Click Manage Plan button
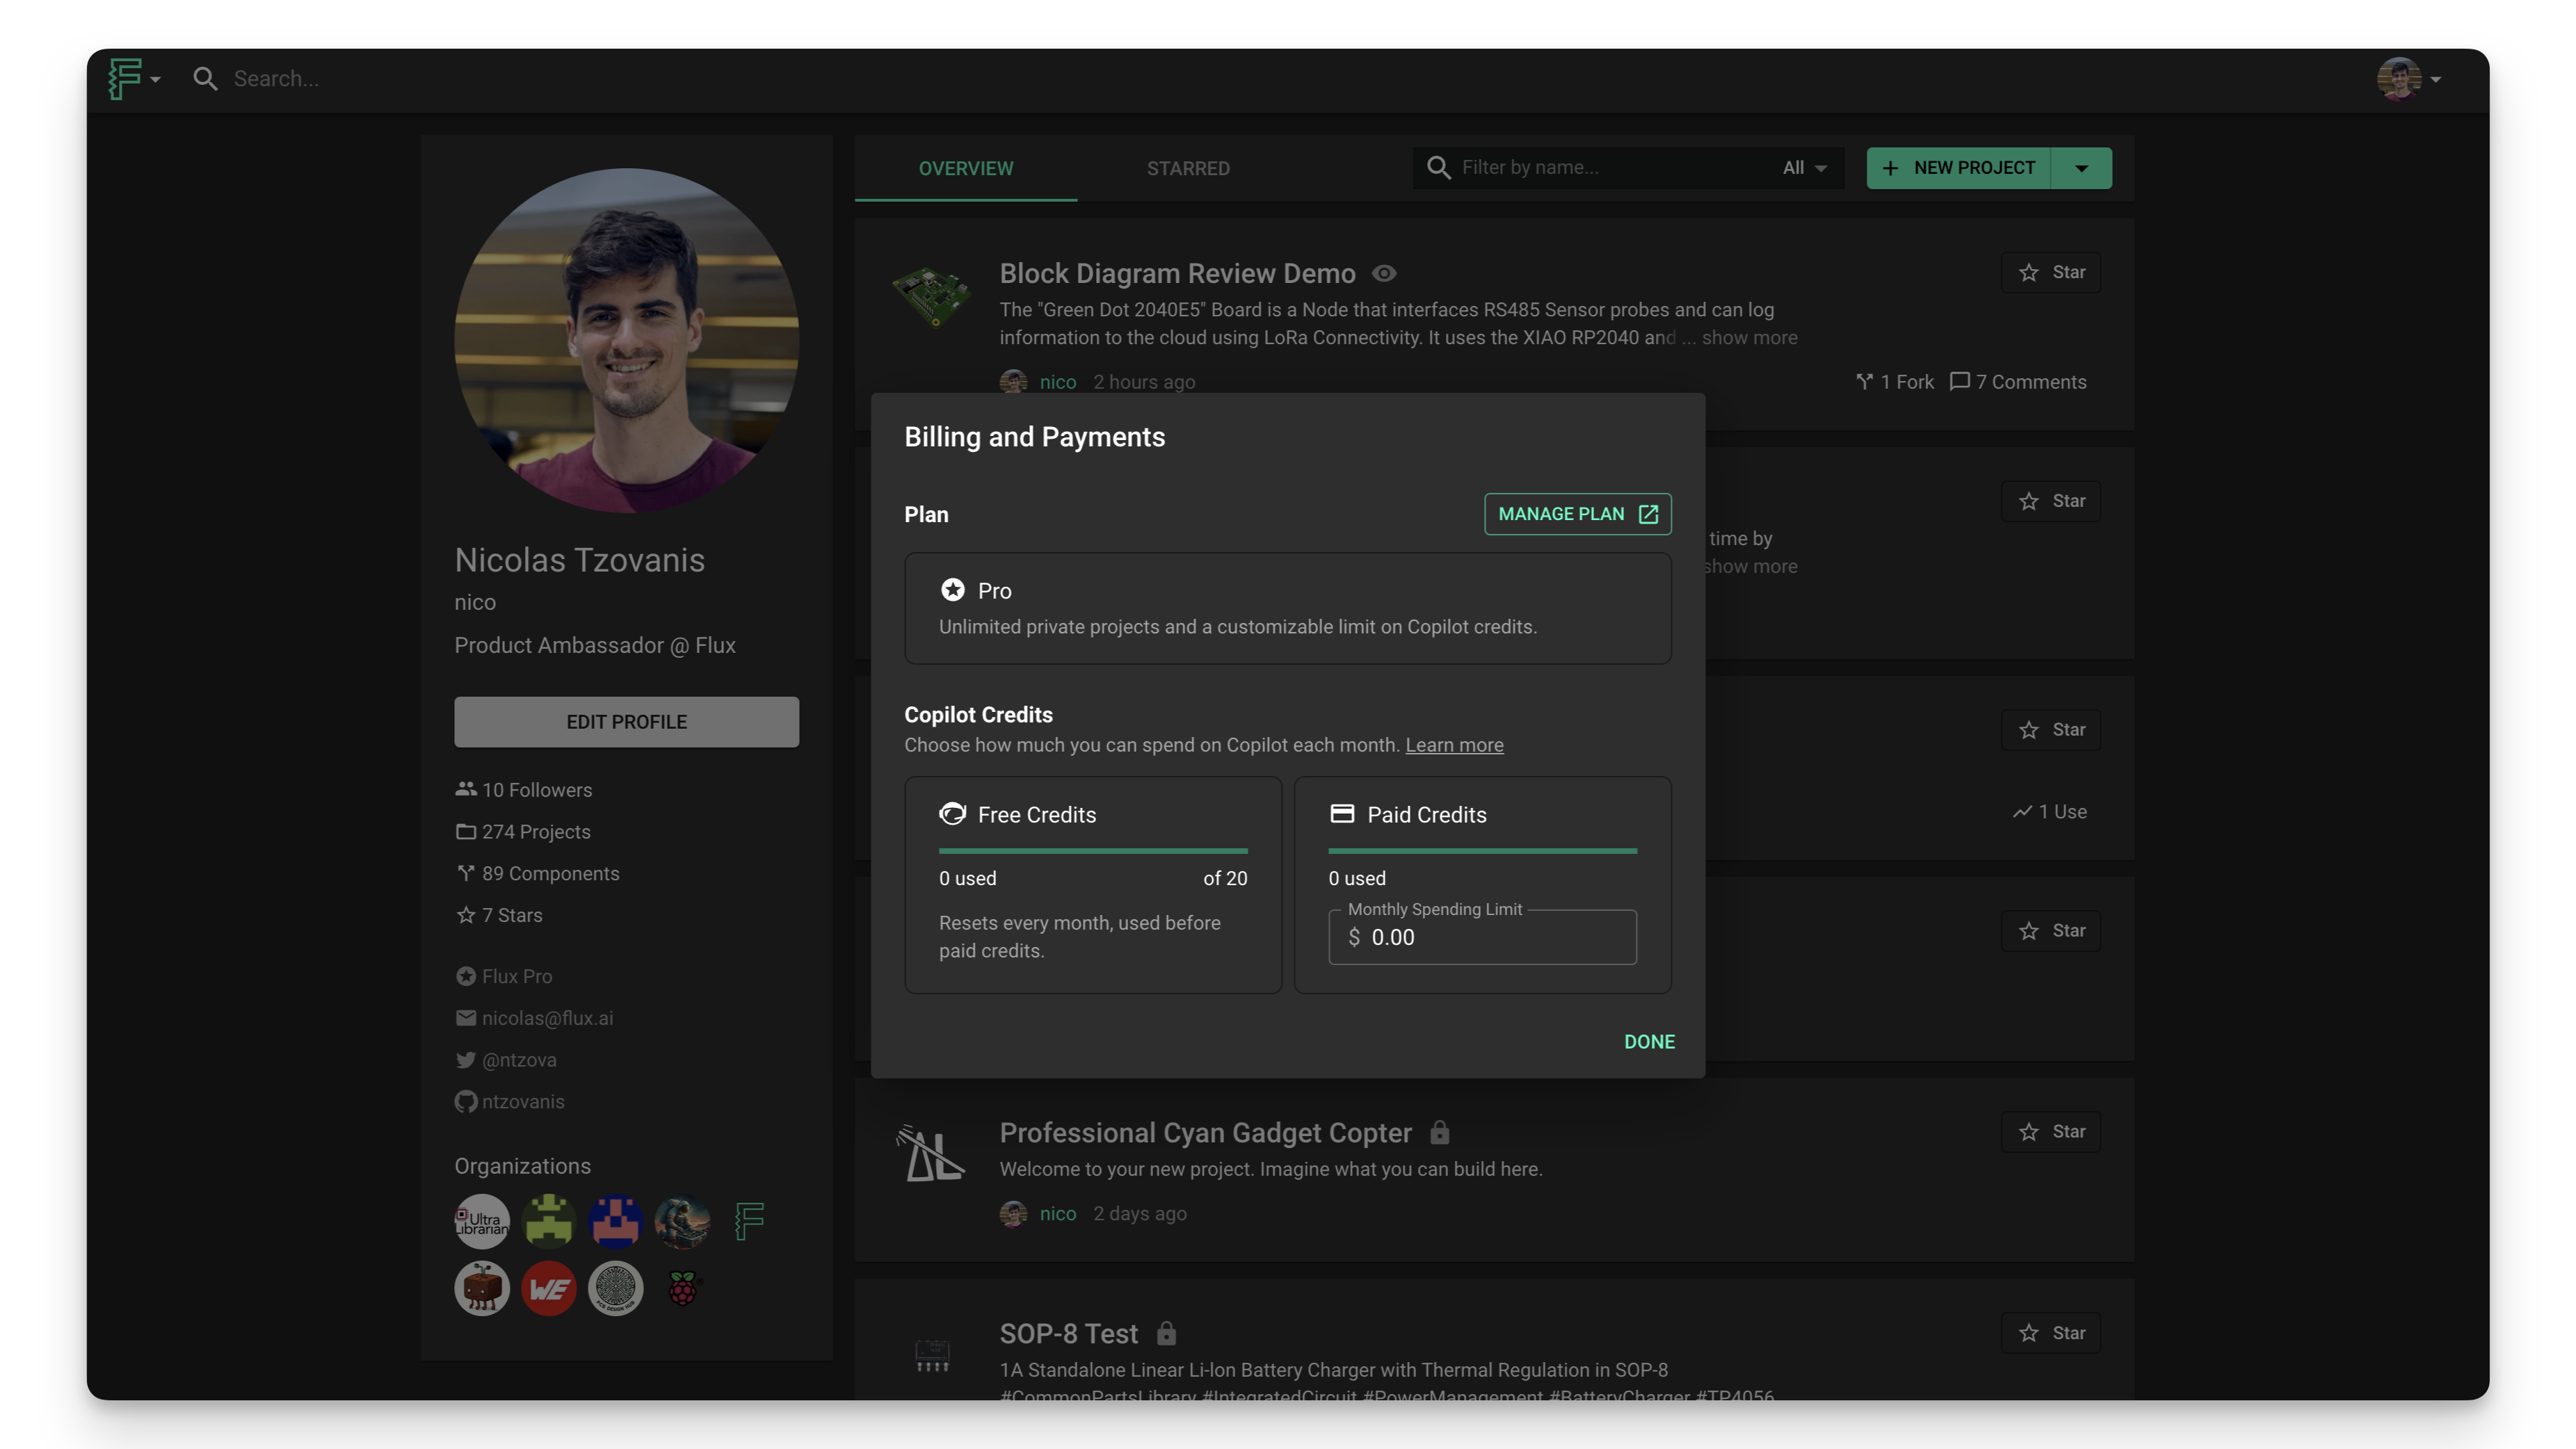2576x1449 pixels. (x=1577, y=514)
